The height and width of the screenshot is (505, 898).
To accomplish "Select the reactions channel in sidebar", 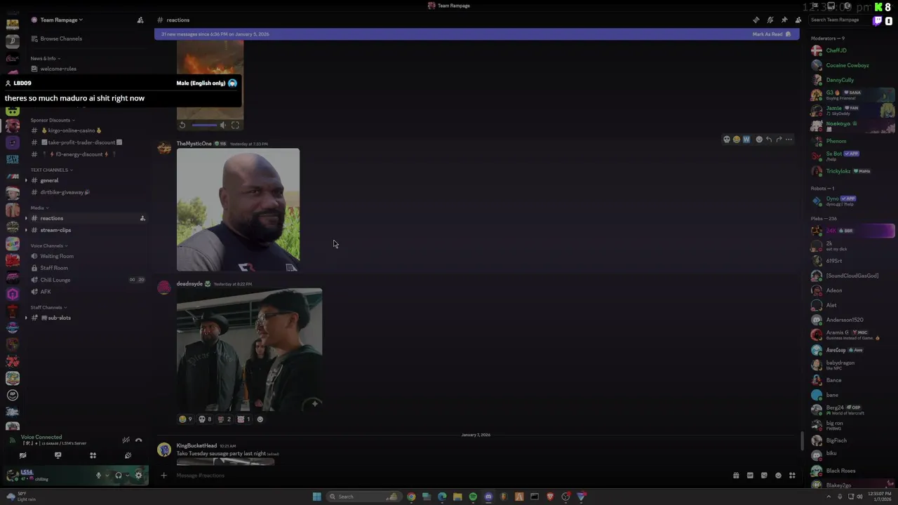I will (x=51, y=218).
